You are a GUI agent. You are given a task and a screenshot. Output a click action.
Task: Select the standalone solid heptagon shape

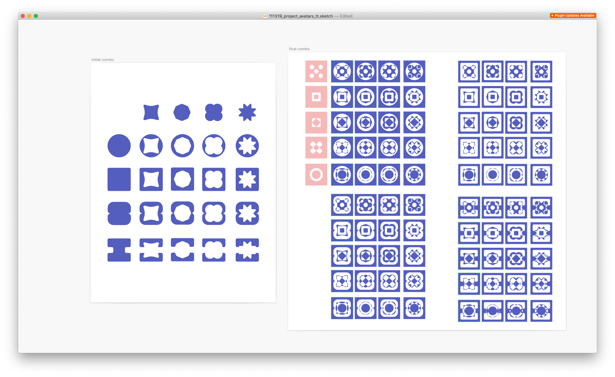coord(182,112)
